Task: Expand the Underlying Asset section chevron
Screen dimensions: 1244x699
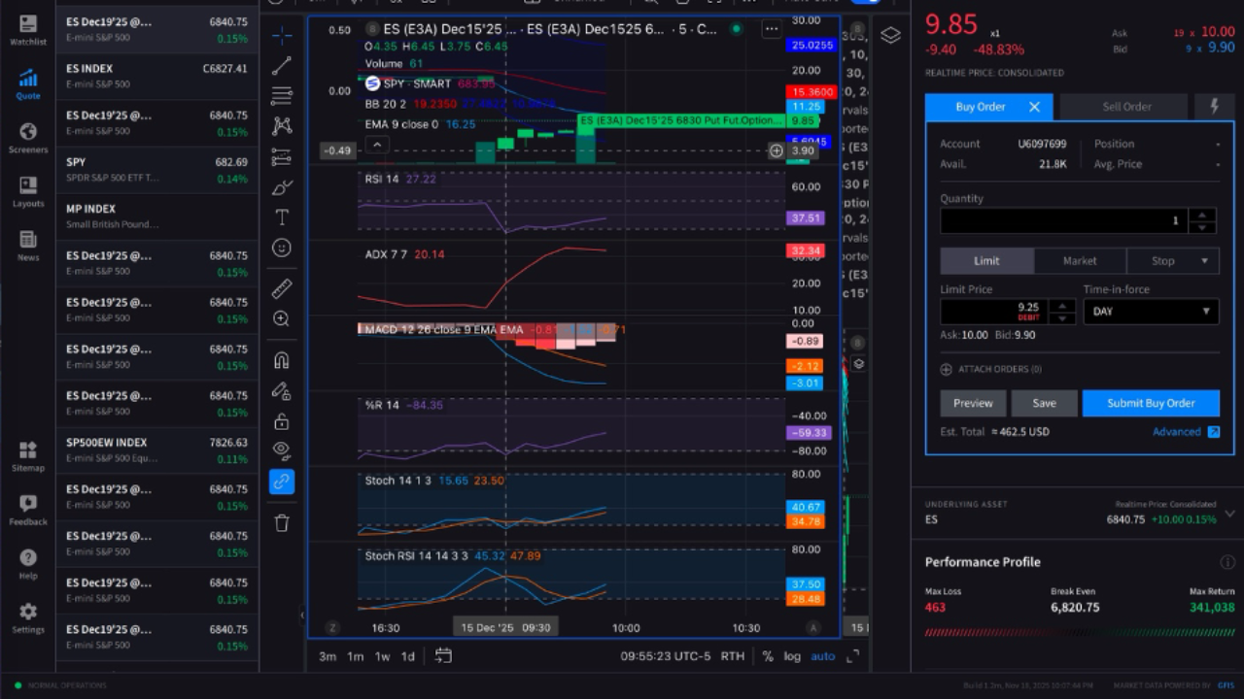Action: (1229, 513)
